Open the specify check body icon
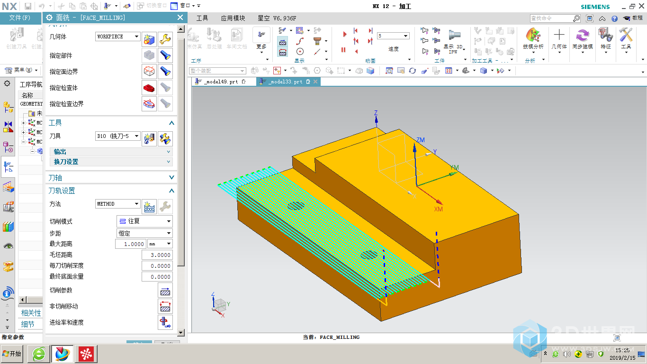 point(149,88)
